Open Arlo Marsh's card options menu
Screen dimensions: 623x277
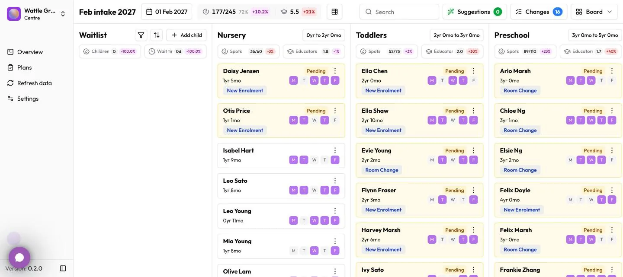tap(612, 71)
